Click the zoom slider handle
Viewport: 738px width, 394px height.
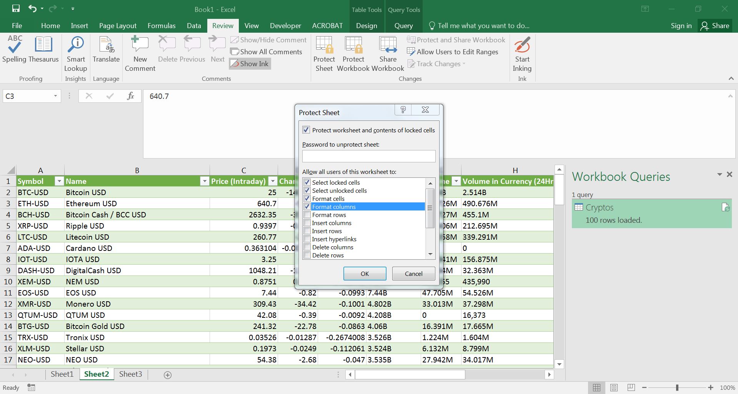coord(677,387)
